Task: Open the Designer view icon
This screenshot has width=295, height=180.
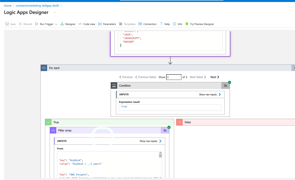Action: pos(62,24)
